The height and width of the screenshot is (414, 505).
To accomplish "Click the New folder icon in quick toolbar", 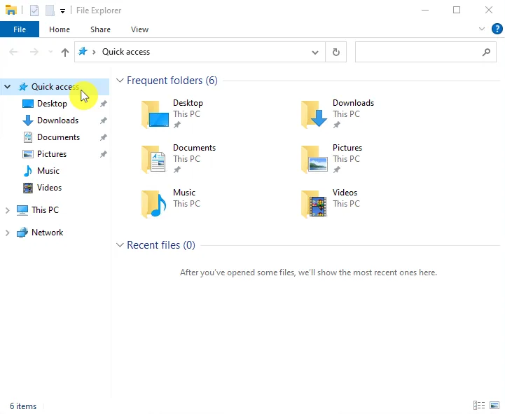I will coord(50,11).
